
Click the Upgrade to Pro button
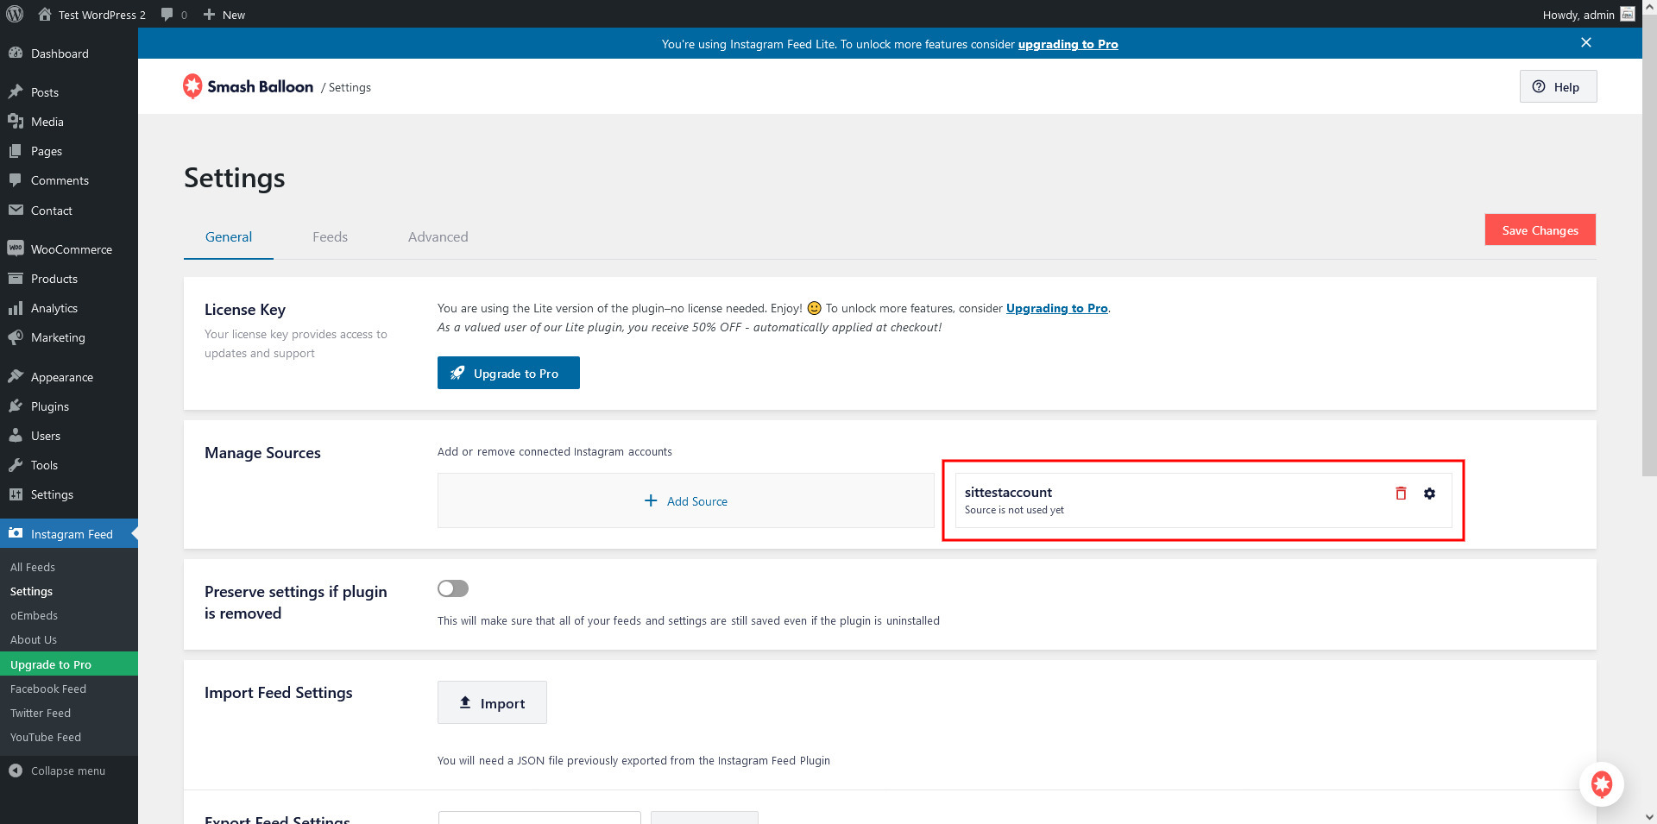point(507,374)
